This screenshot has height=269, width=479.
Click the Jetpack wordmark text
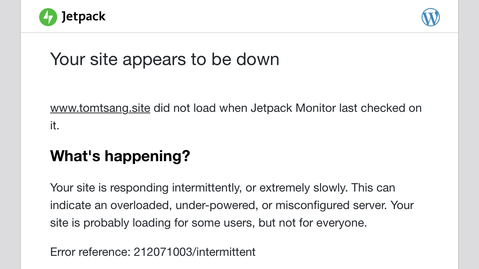coord(84,17)
